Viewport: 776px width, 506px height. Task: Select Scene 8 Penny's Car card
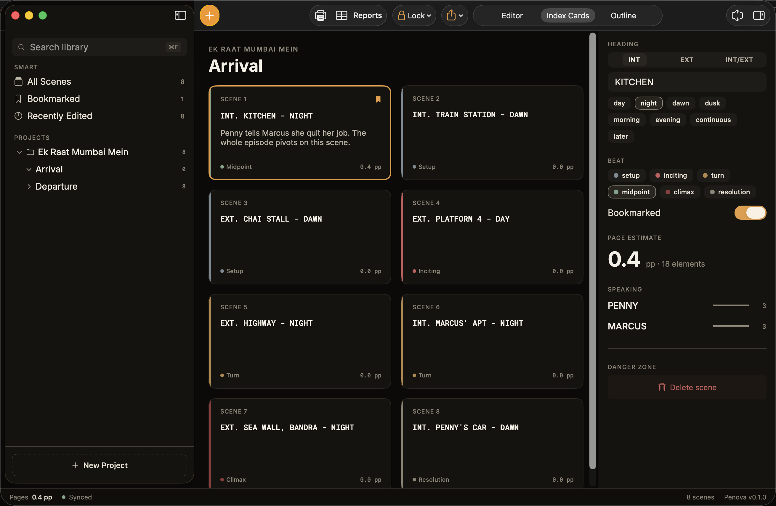(492, 443)
